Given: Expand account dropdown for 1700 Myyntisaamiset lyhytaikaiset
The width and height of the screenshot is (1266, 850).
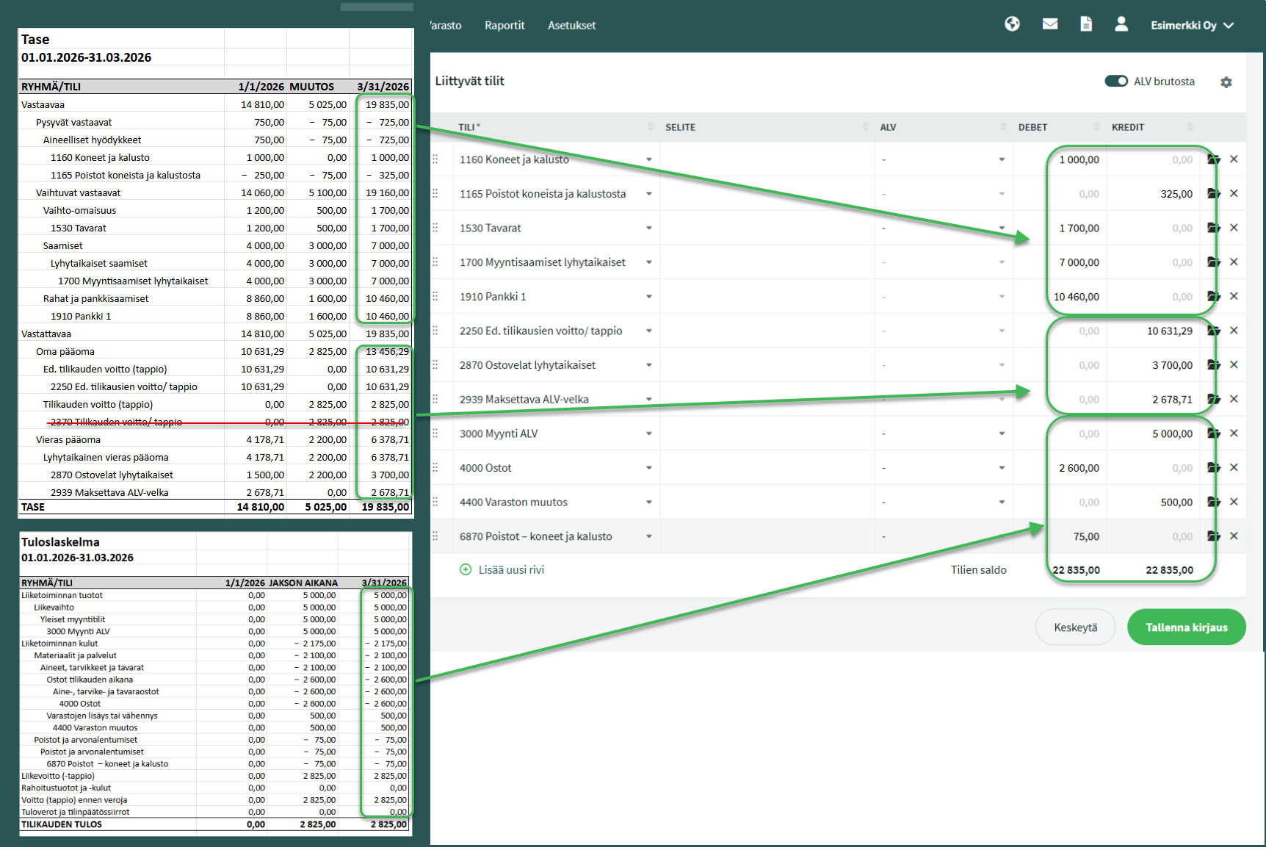Looking at the screenshot, I should [648, 262].
